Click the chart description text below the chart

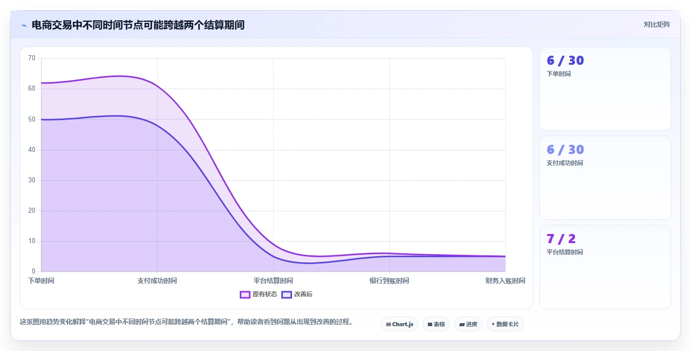[187, 322]
